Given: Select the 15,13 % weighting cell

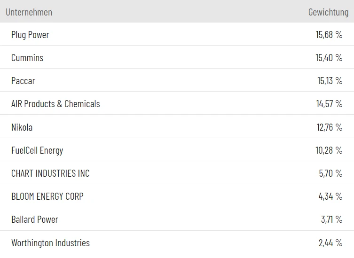Looking at the screenshot, I should [330, 81].
